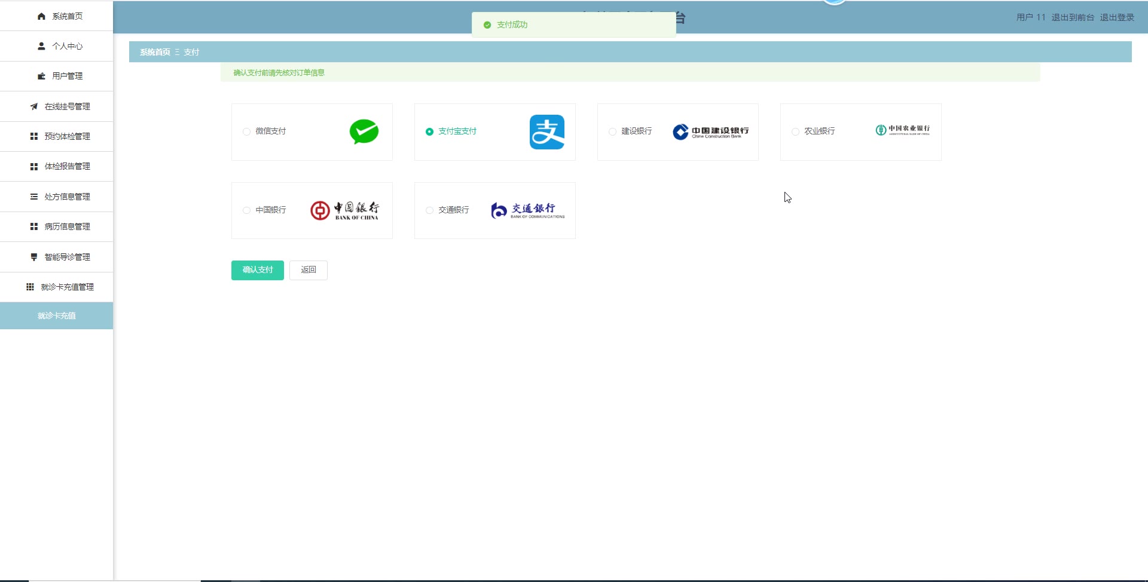Click the Bank of Communications logo
The width and height of the screenshot is (1148, 582).
528,210
